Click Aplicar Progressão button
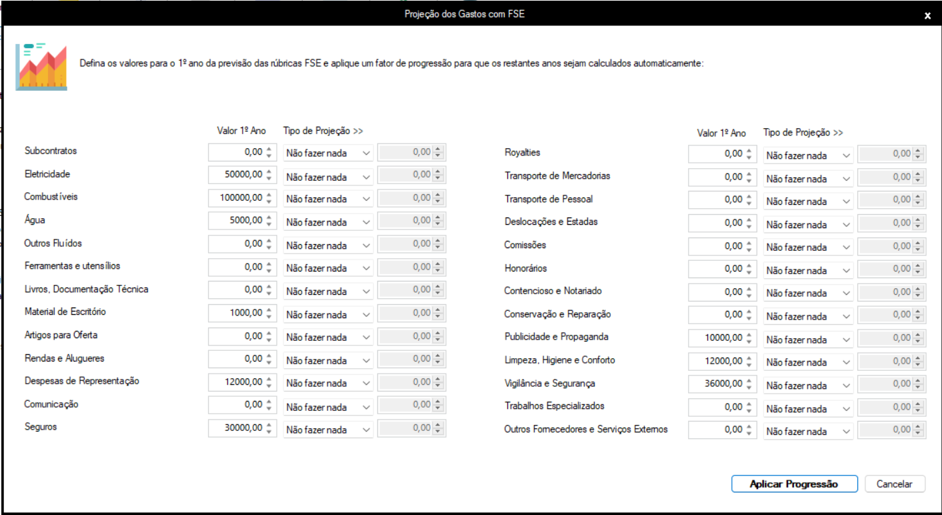 click(794, 484)
